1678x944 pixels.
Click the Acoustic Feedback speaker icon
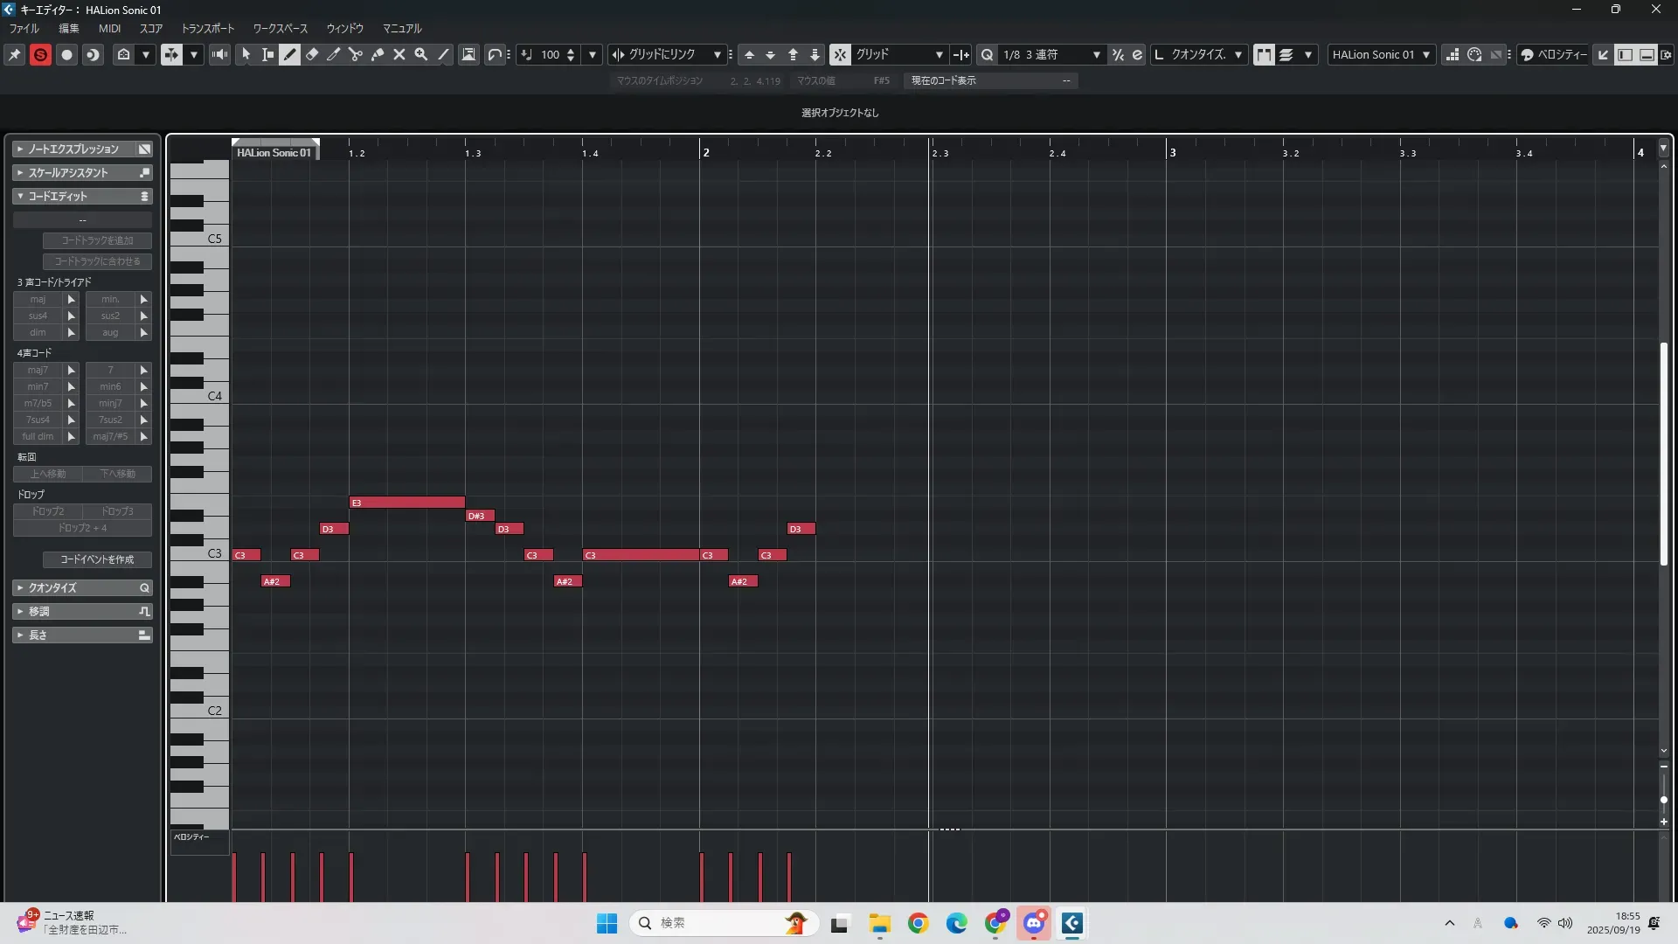[219, 54]
